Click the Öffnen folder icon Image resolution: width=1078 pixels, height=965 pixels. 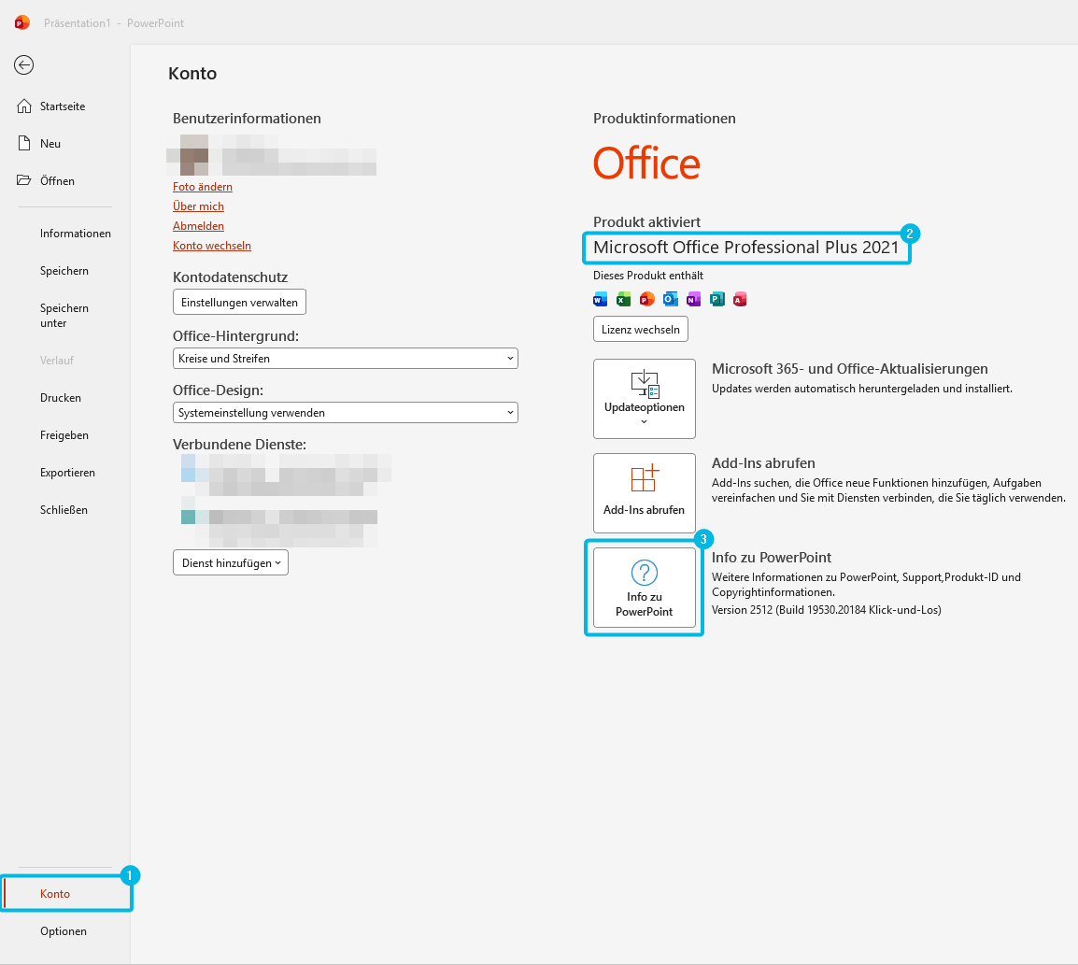[x=24, y=180]
